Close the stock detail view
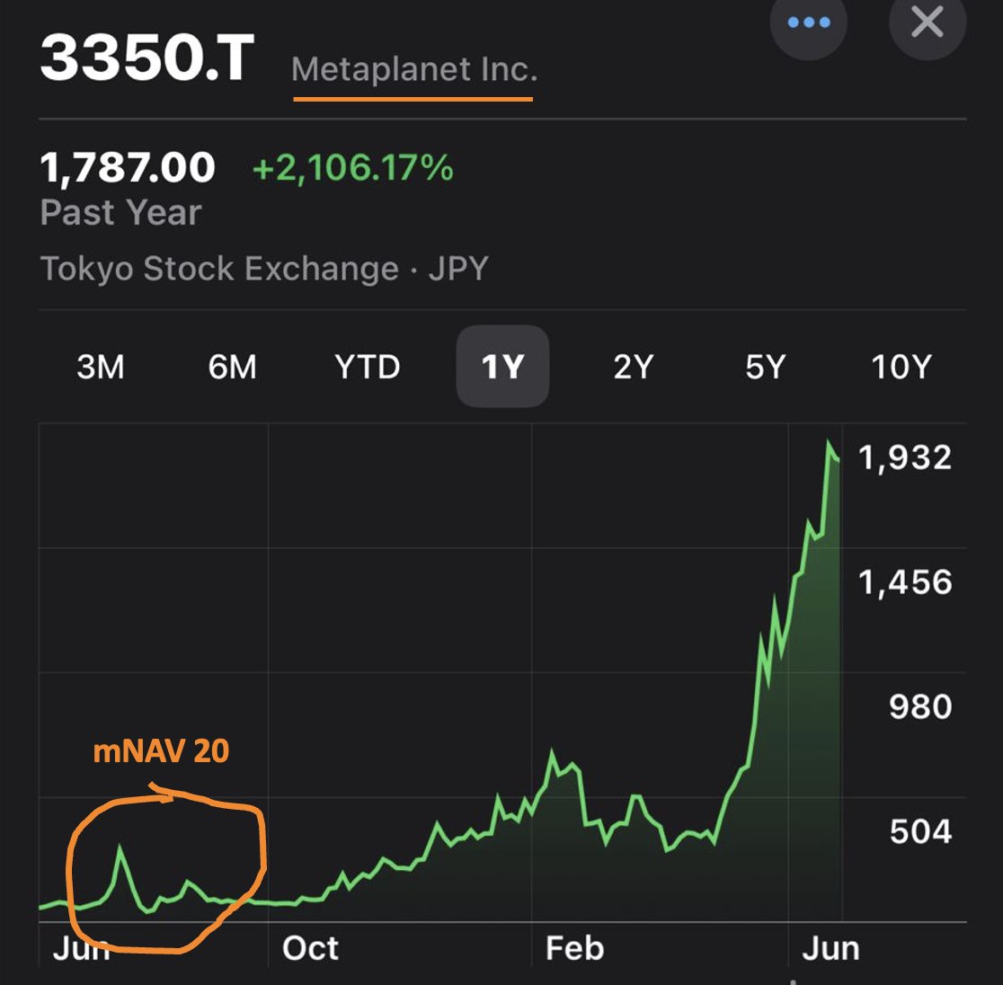The width and height of the screenshot is (1003, 985). [x=927, y=22]
